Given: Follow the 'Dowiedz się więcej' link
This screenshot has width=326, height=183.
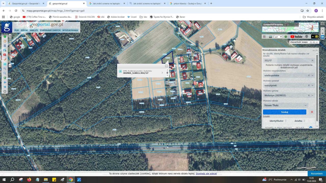Looking at the screenshot, I should point(206,174).
